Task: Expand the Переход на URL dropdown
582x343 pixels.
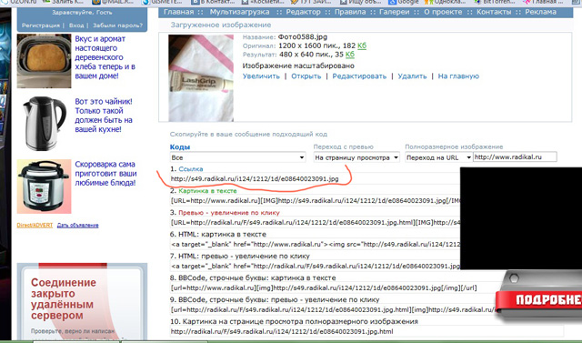Action: [x=438, y=157]
